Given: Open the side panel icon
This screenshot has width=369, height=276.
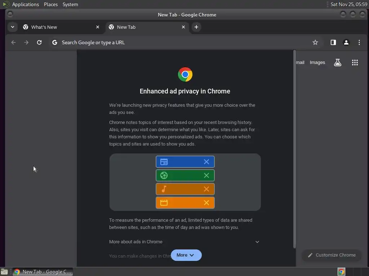Looking at the screenshot, I should [333, 42].
